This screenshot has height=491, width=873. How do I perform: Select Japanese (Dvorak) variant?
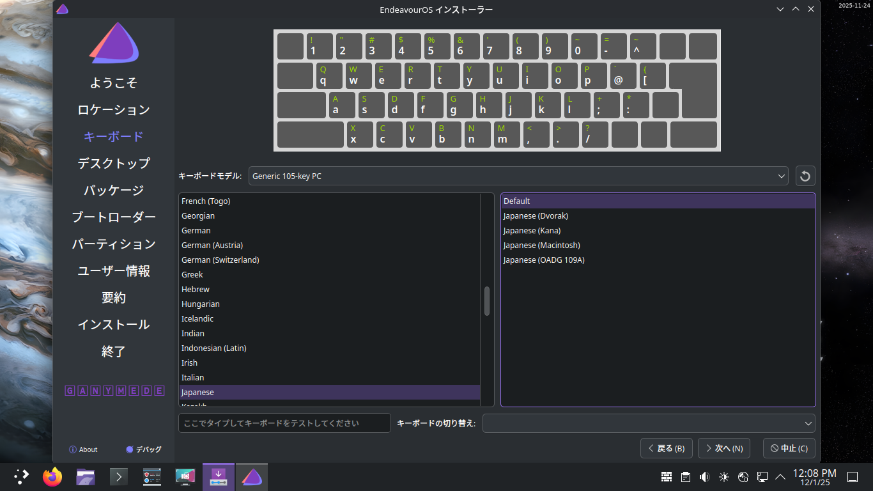(658, 215)
